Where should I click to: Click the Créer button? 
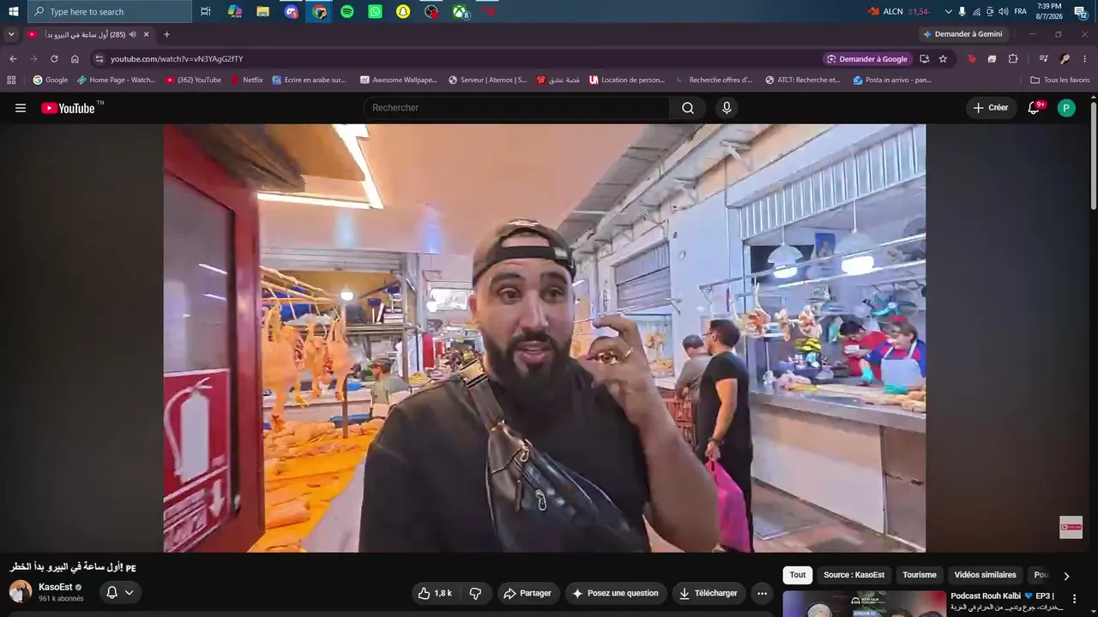[991, 108]
